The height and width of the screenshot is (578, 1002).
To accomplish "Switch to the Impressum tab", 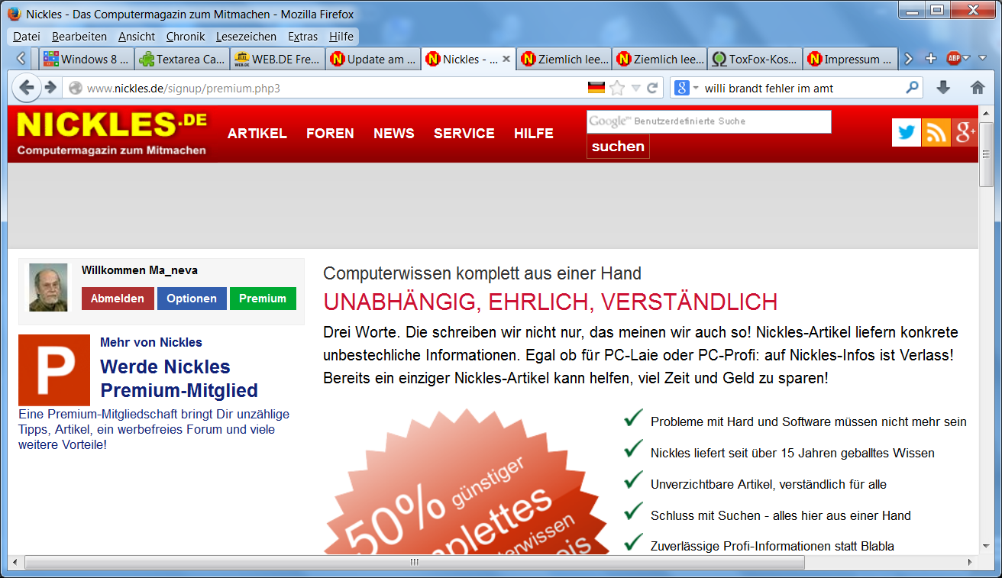I will pos(850,59).
